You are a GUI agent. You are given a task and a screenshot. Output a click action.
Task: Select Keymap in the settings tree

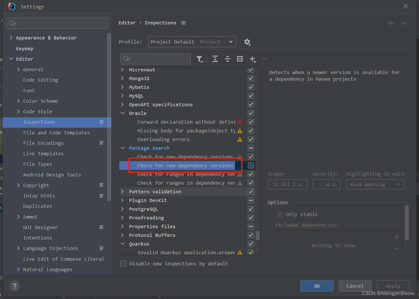[25, 48]
